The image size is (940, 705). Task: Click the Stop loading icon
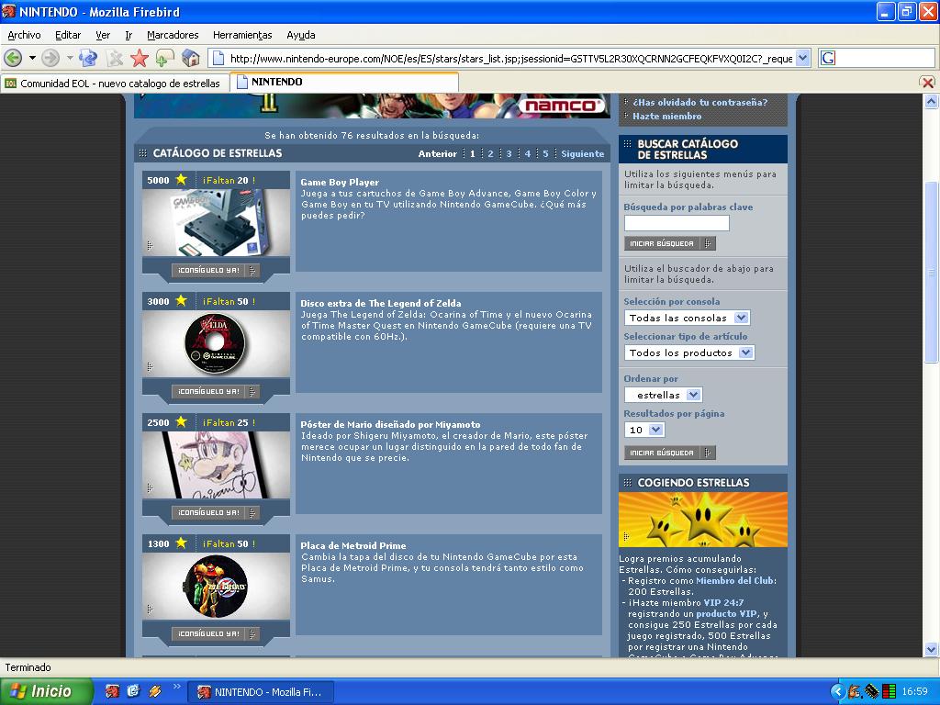coord(114,58)
